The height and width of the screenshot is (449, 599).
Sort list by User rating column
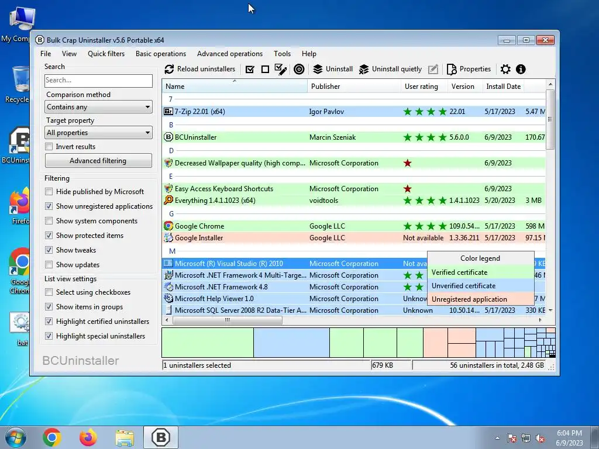425,87
